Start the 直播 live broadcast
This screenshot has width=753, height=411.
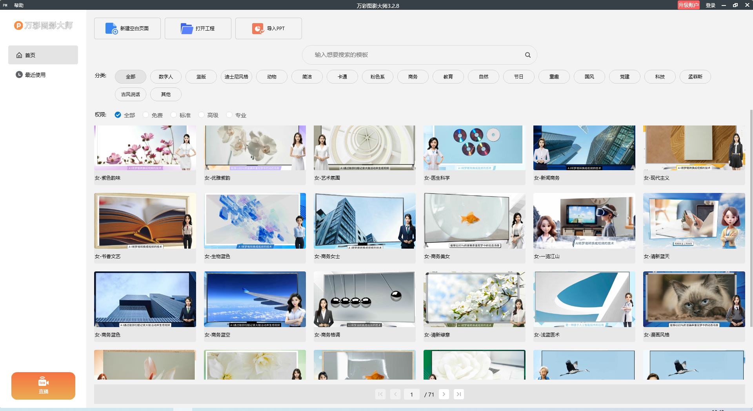point(43,386)
